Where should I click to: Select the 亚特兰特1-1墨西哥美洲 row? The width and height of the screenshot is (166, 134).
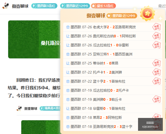tap(113, 54)
